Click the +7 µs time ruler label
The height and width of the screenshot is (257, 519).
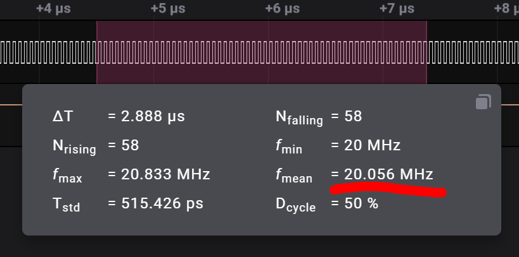397,9
